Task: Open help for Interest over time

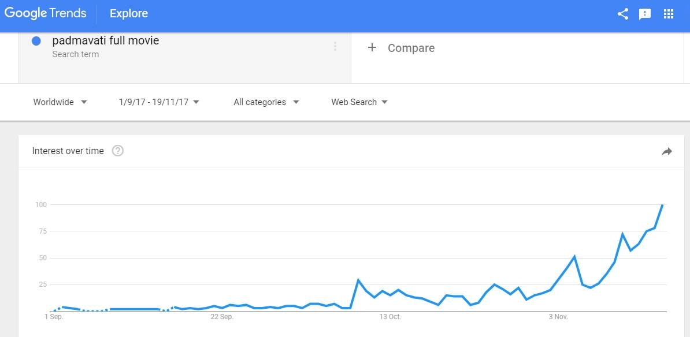Action: 118,151
